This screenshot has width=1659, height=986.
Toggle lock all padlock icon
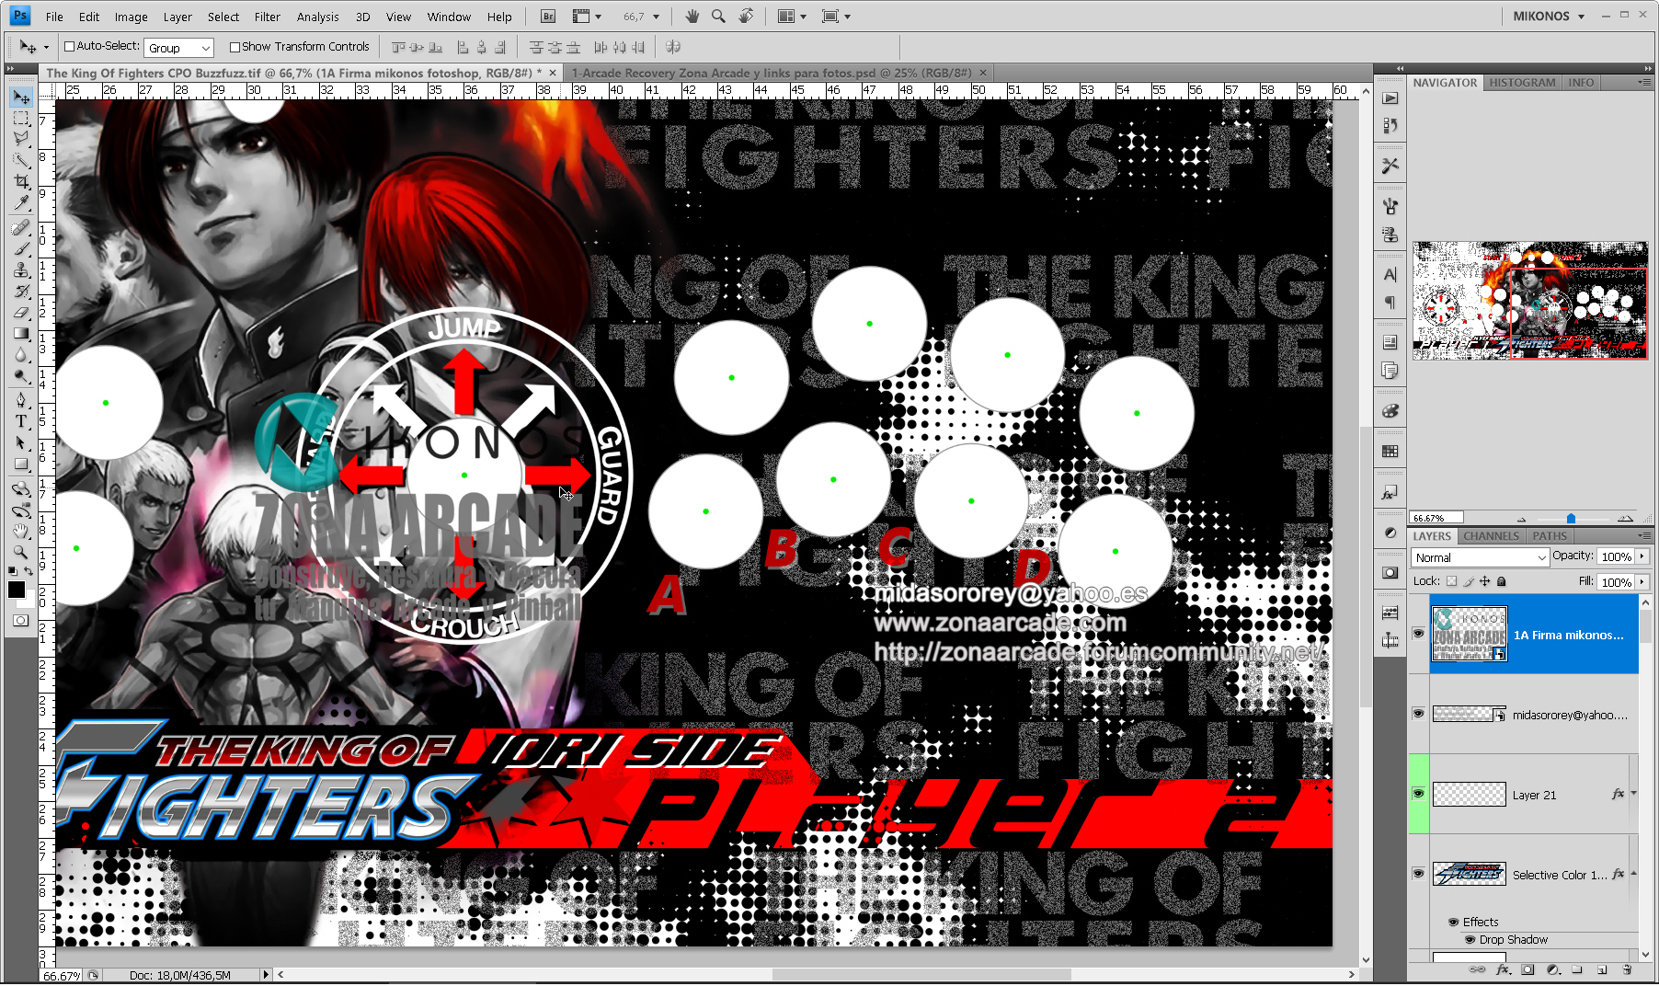click(x=1502, y=581)
